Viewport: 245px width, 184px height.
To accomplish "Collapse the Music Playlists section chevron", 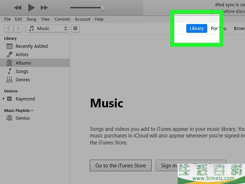I will point(32,111).
